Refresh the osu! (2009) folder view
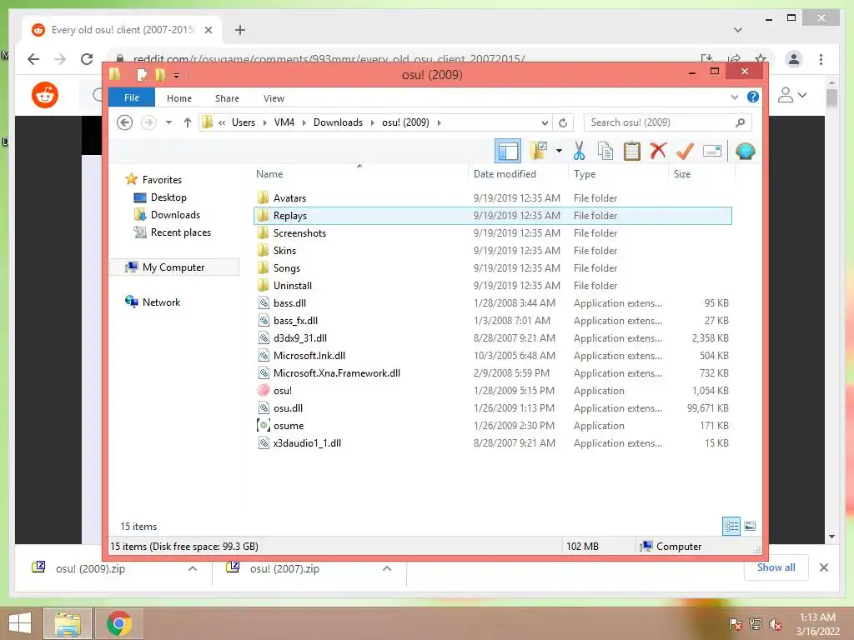 coord(563,122)
